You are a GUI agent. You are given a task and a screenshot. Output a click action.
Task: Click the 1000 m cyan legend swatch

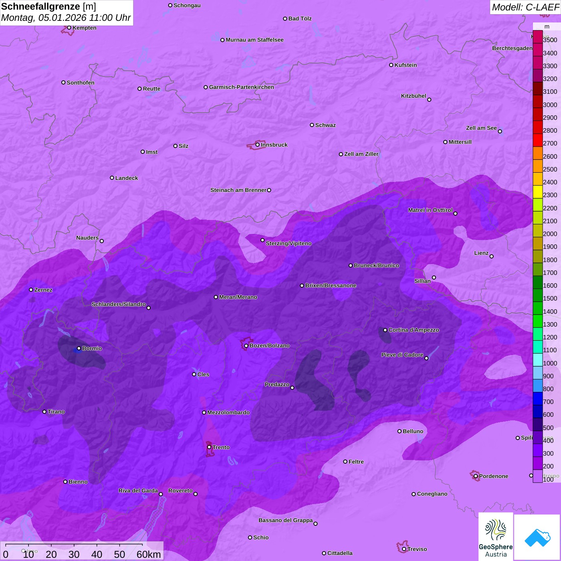pos(537,360)
